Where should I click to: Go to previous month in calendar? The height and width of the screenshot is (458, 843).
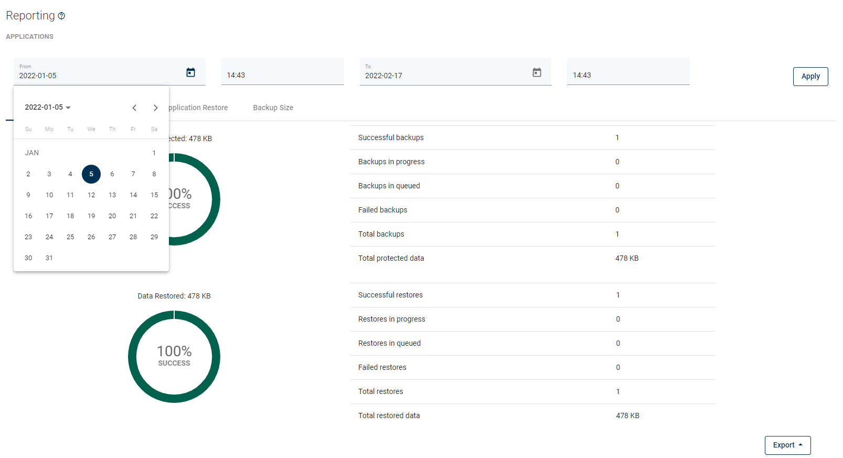(134, 108)
